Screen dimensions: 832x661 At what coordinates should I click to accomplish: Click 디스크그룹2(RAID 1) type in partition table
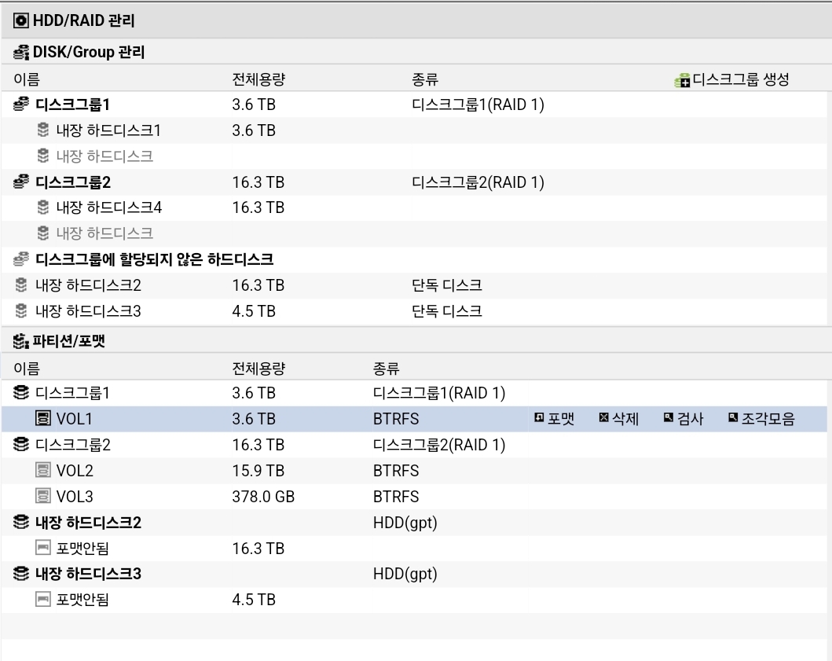pos(439,445)
